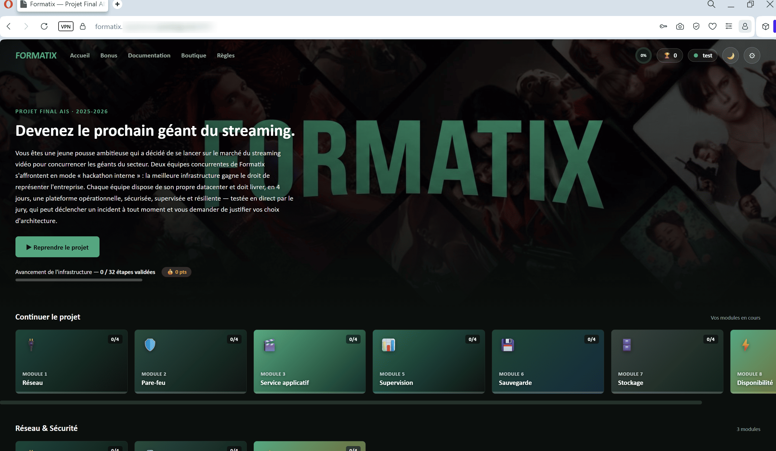This screenshot has width=776, height=451.
Task: Click the horizontal module carousel scrollbar
Action: pos(351,402)
